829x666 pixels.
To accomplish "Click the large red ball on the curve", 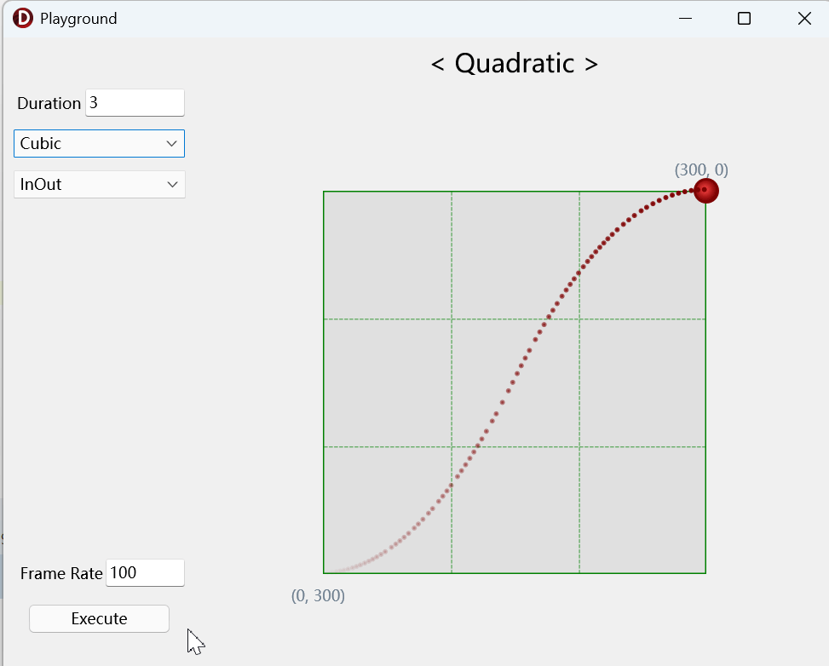I will point(705,191).
